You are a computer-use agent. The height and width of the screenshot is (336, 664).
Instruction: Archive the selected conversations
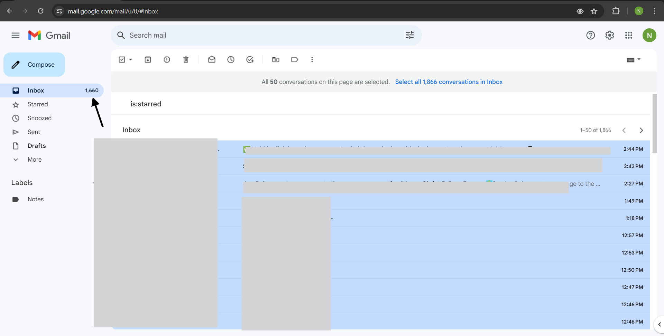148,60
